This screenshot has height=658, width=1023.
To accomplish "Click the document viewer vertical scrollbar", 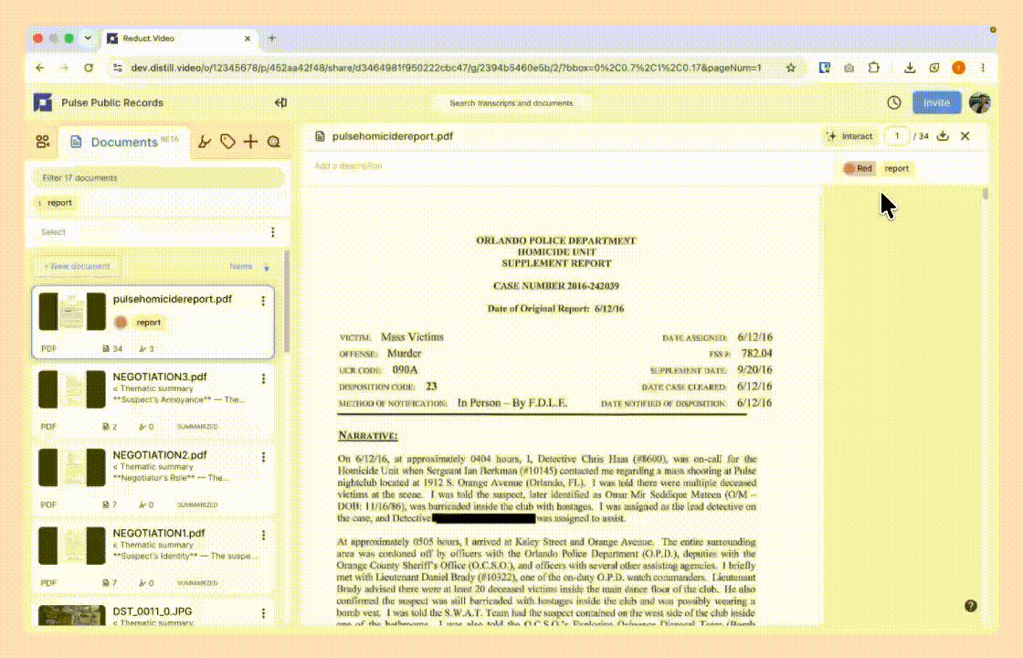I will click(x=986, y=194).
